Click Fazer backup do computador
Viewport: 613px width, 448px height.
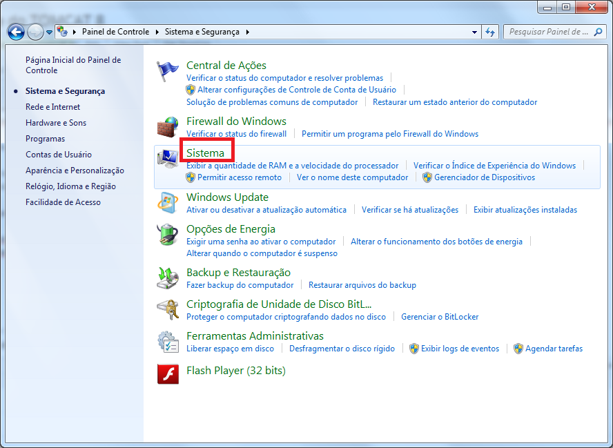click(240, 285)
